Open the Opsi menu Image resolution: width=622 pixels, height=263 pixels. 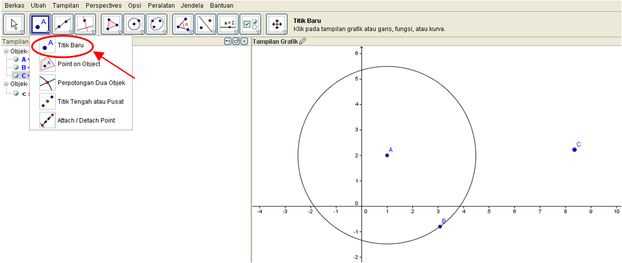coord(135,6)
